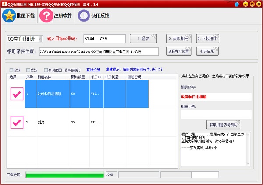Click the operation log scrollbar up arrow
Screen dimensions: 263x185
pyautogui.click(x=248, y=135)
